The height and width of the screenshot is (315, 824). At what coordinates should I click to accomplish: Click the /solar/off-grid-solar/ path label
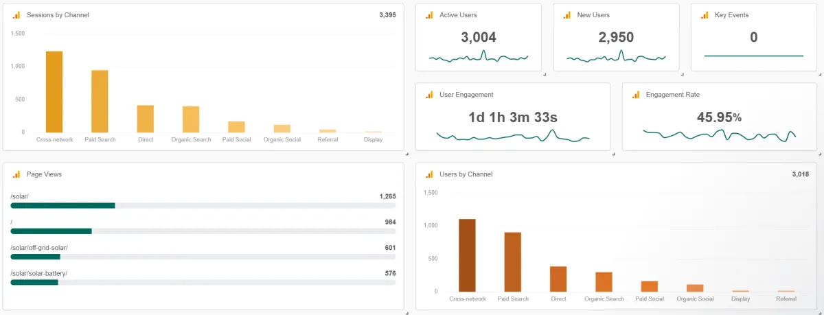(39, 248)
